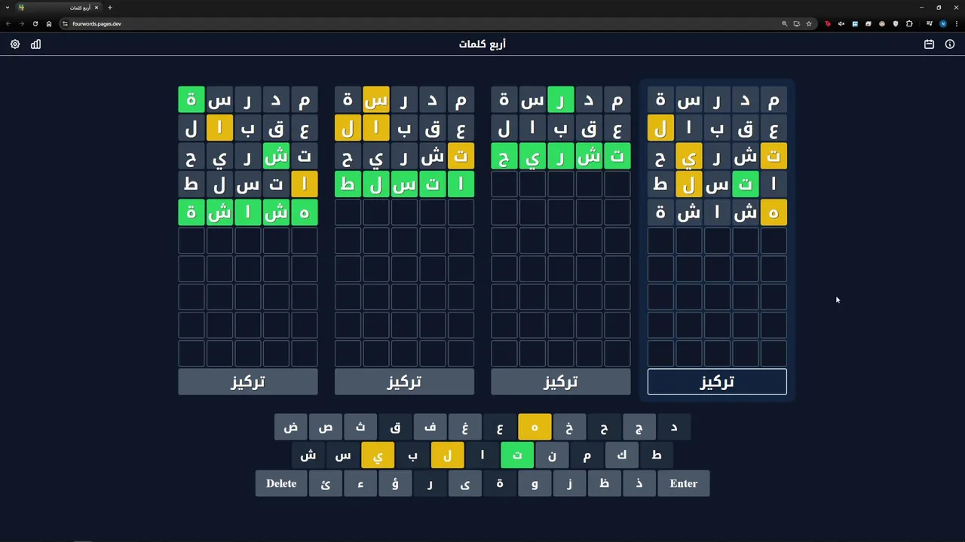Open the Extensions puzzle menu
This screenshot has width=965, height=542.
pyautogui.click(x=909, y=23)
